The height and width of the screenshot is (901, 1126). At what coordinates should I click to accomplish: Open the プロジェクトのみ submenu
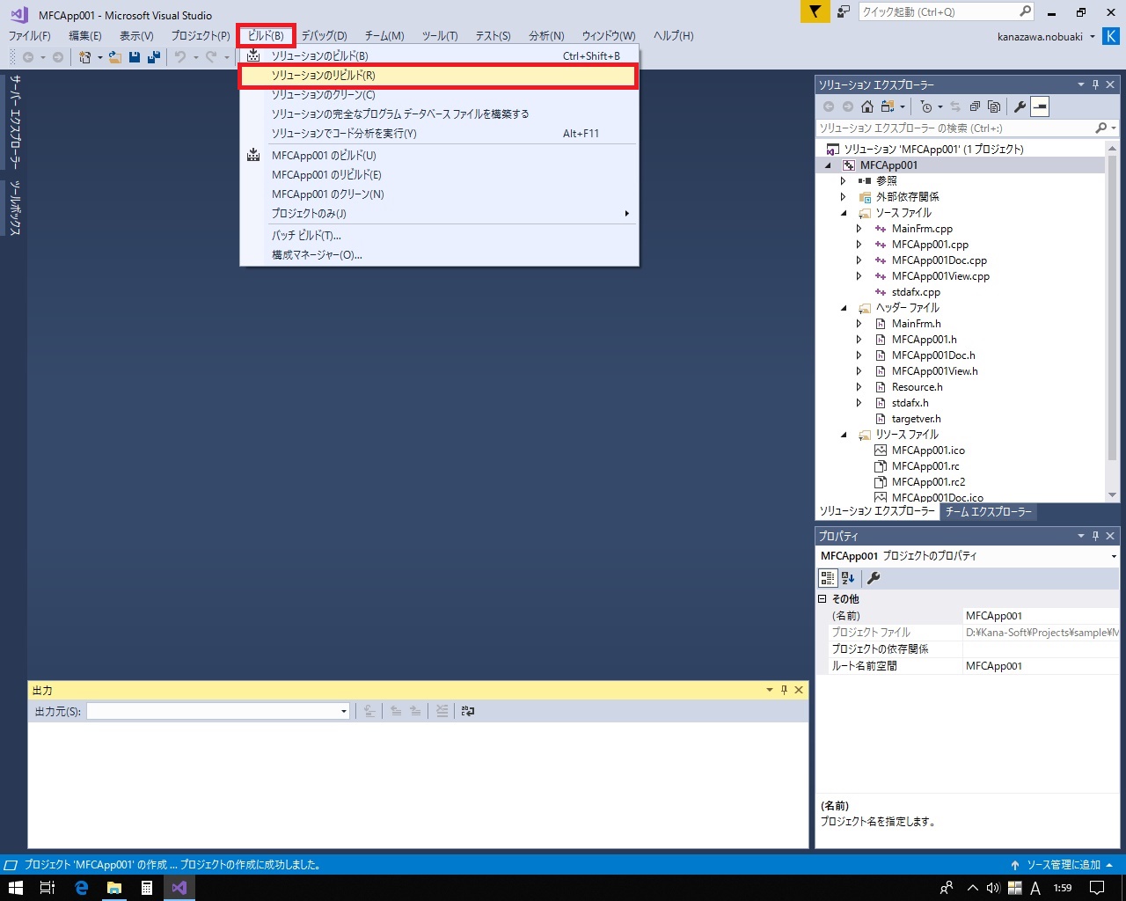tap(438, 213)
